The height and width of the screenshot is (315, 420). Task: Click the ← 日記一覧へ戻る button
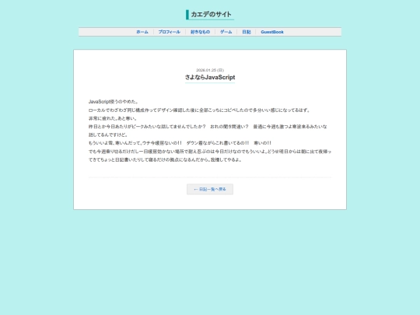210,189
